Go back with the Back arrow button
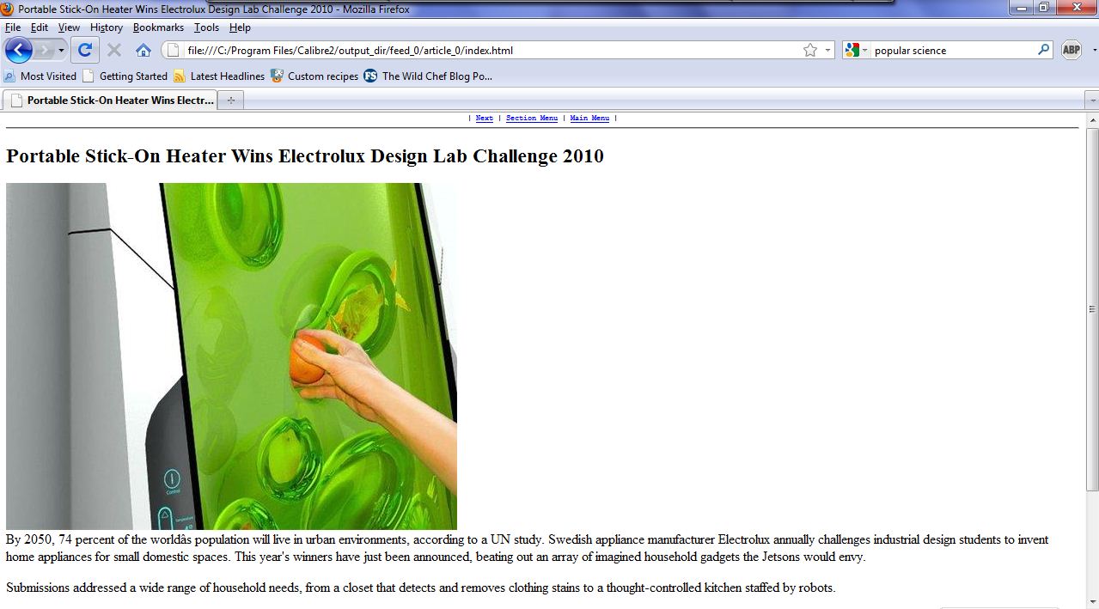 [x=18, y=50]
